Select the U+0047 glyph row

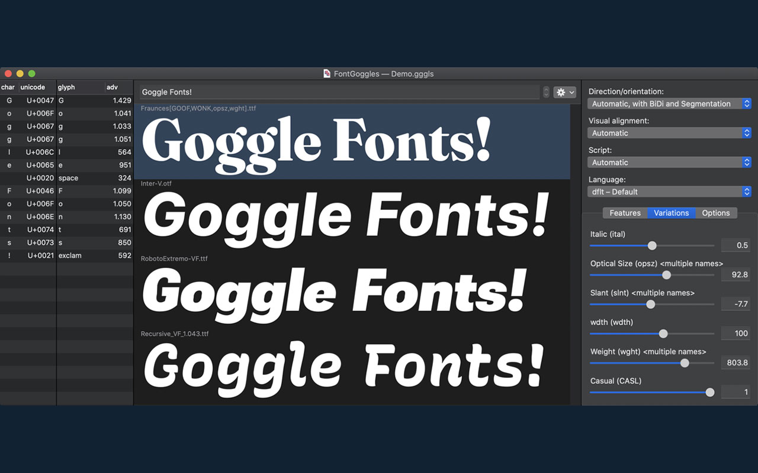(x=67, y=101)
